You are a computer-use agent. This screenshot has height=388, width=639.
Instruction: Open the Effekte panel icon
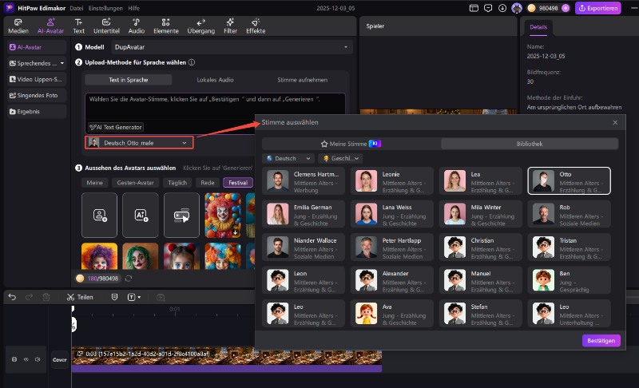256,26
